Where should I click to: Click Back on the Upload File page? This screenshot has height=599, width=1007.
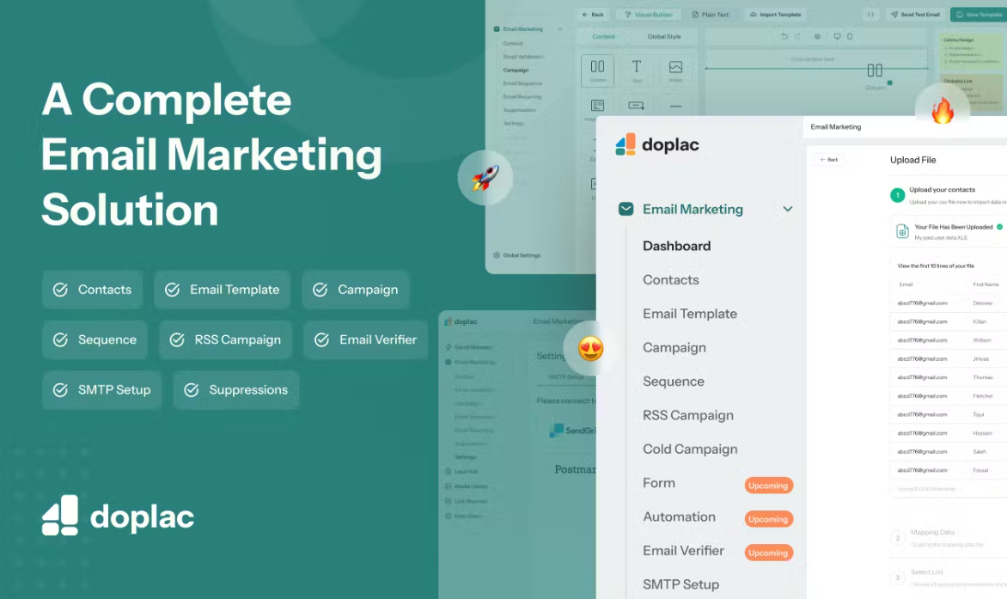coord(828,159)
